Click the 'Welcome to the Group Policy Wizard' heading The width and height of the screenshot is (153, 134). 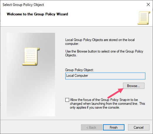[x=37, y=14]
